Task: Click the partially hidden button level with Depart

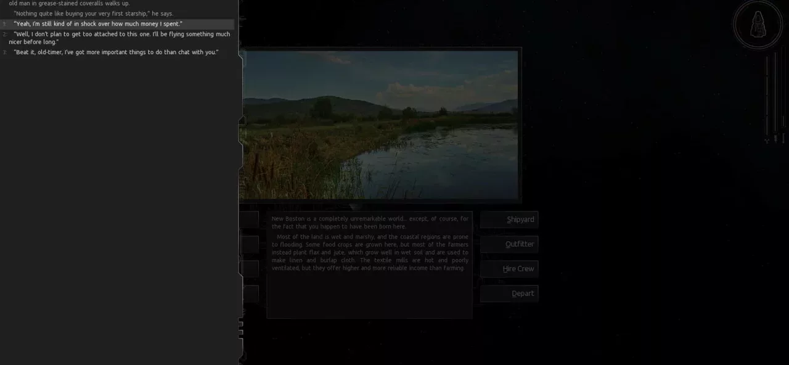Action: coord(249,293)
